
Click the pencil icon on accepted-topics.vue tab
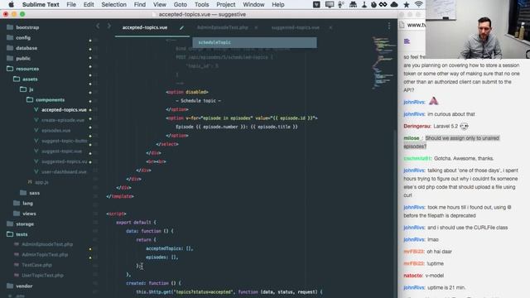point(181,27)
